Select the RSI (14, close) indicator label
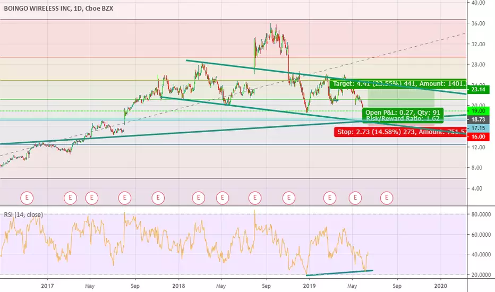The width and height of the screenshot is (495, 292). pyautogui.click(x=23, y=214)
